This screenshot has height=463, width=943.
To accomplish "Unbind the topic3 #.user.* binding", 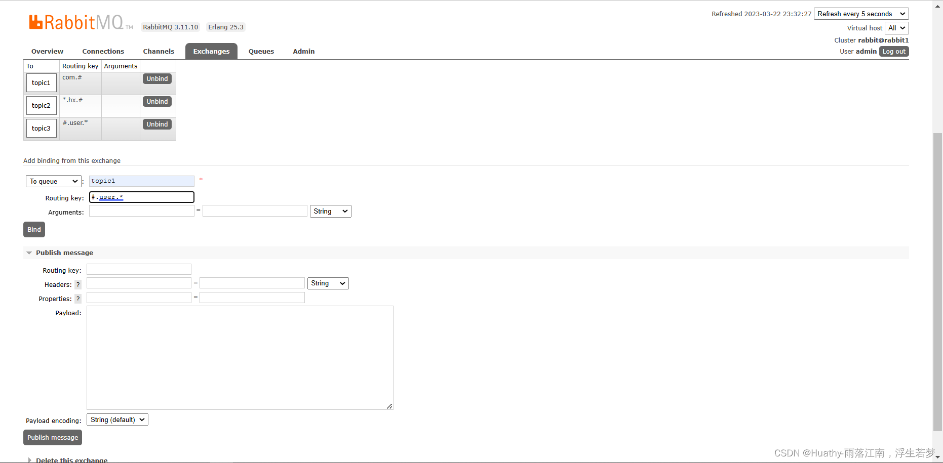I will 157,124.
